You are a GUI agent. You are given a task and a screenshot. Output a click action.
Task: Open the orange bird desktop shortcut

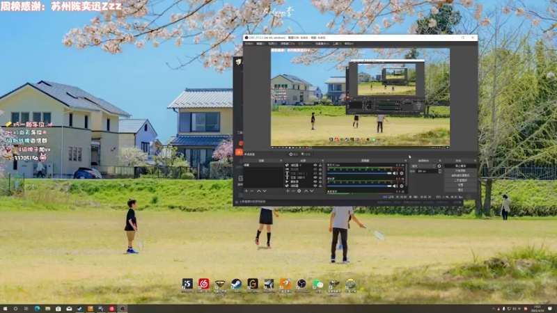(x=285, y=284)
